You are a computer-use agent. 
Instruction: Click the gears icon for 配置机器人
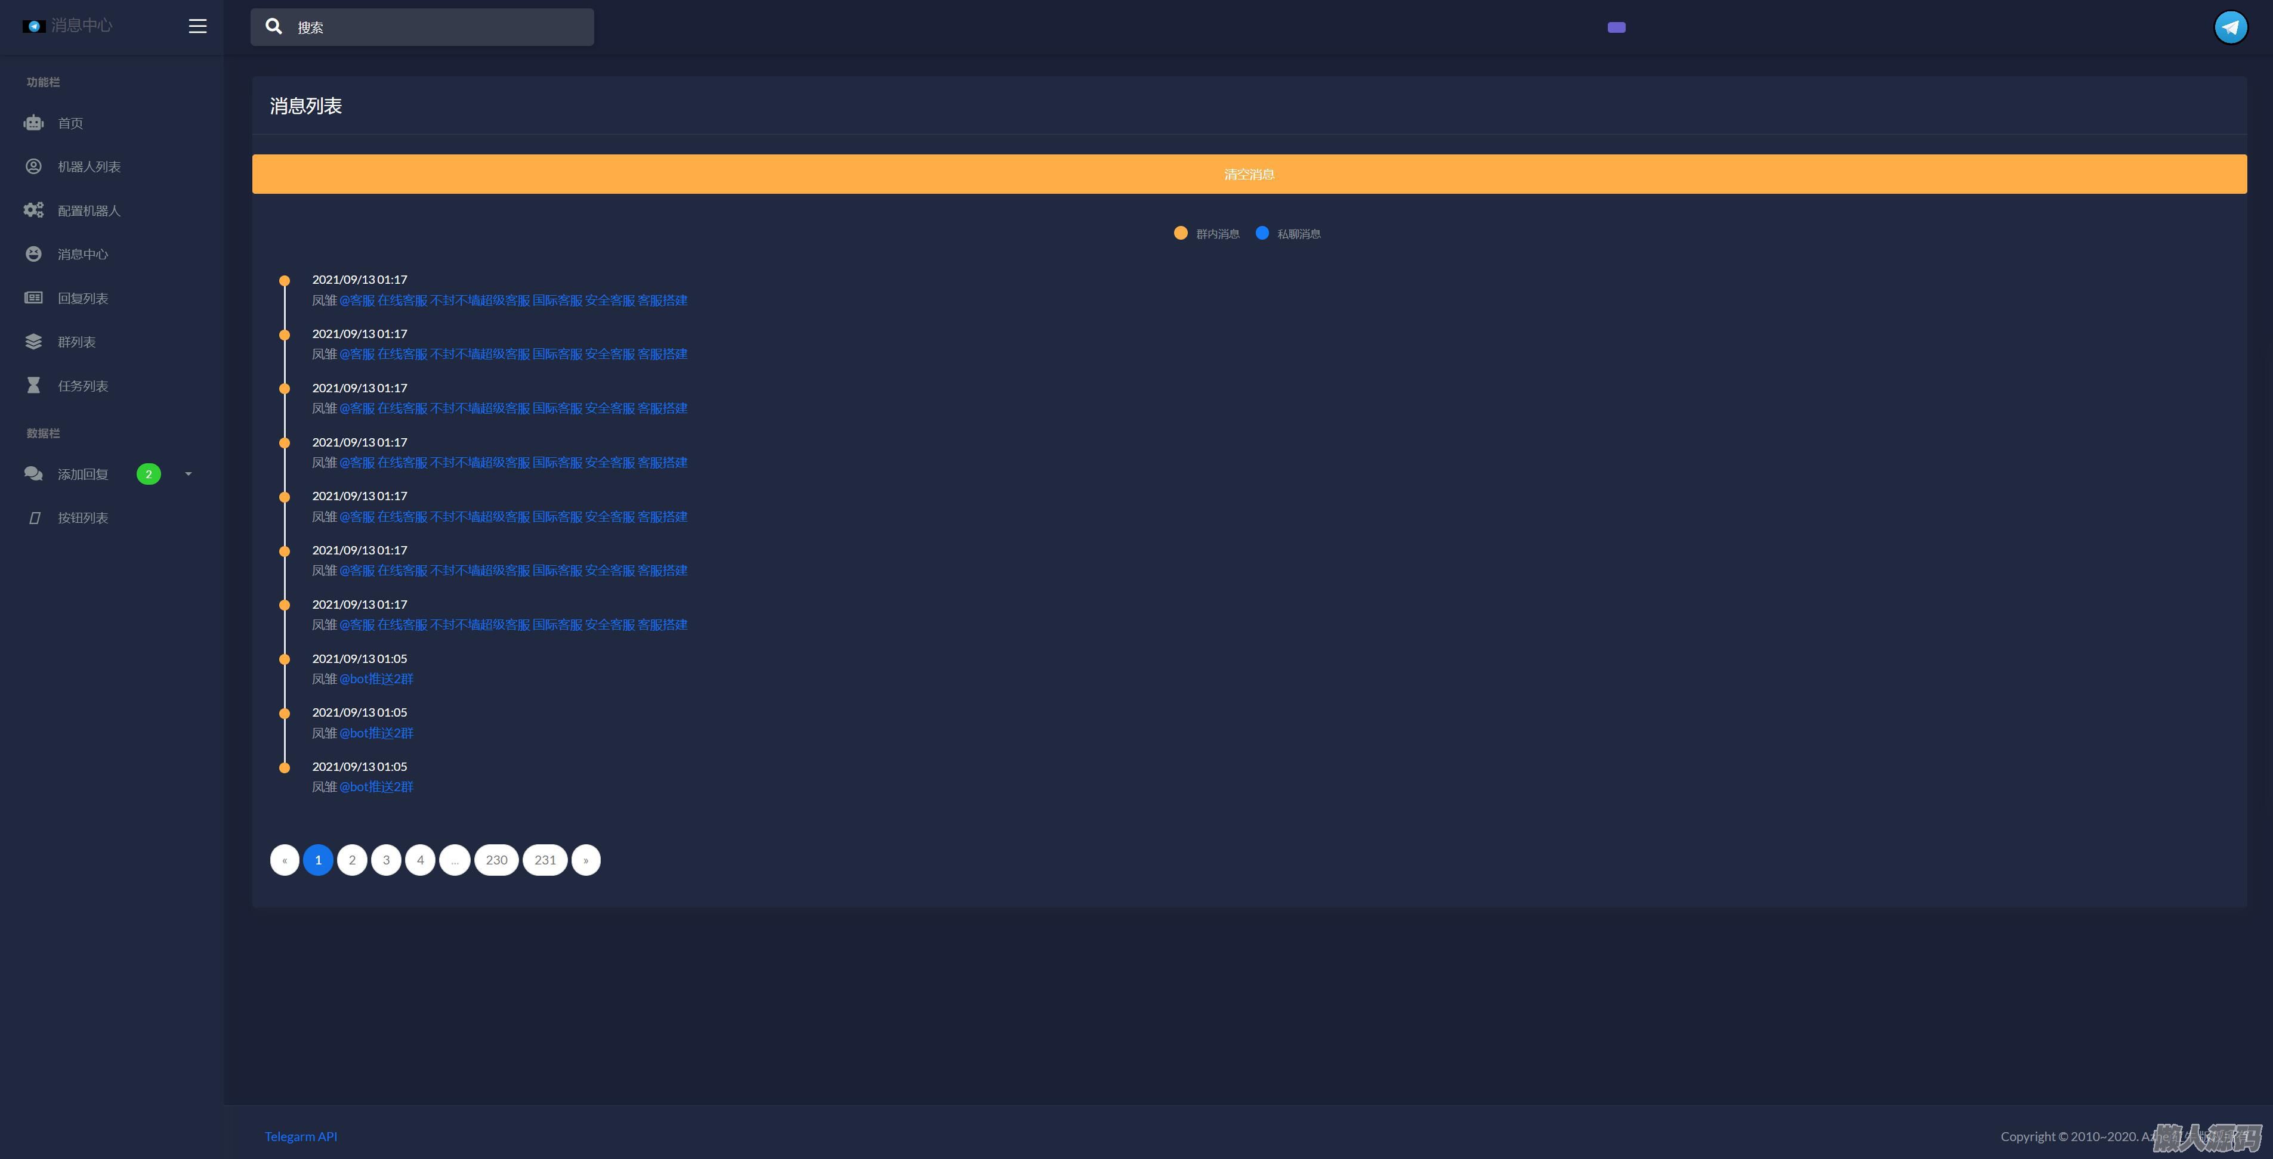(33, 210)
